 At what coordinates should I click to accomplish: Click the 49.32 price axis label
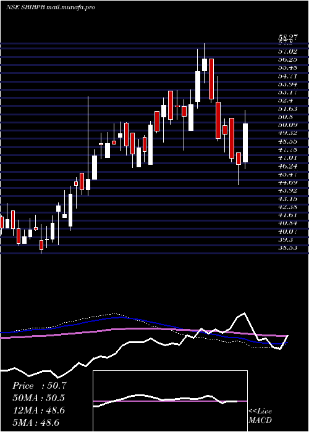(287, 133)
